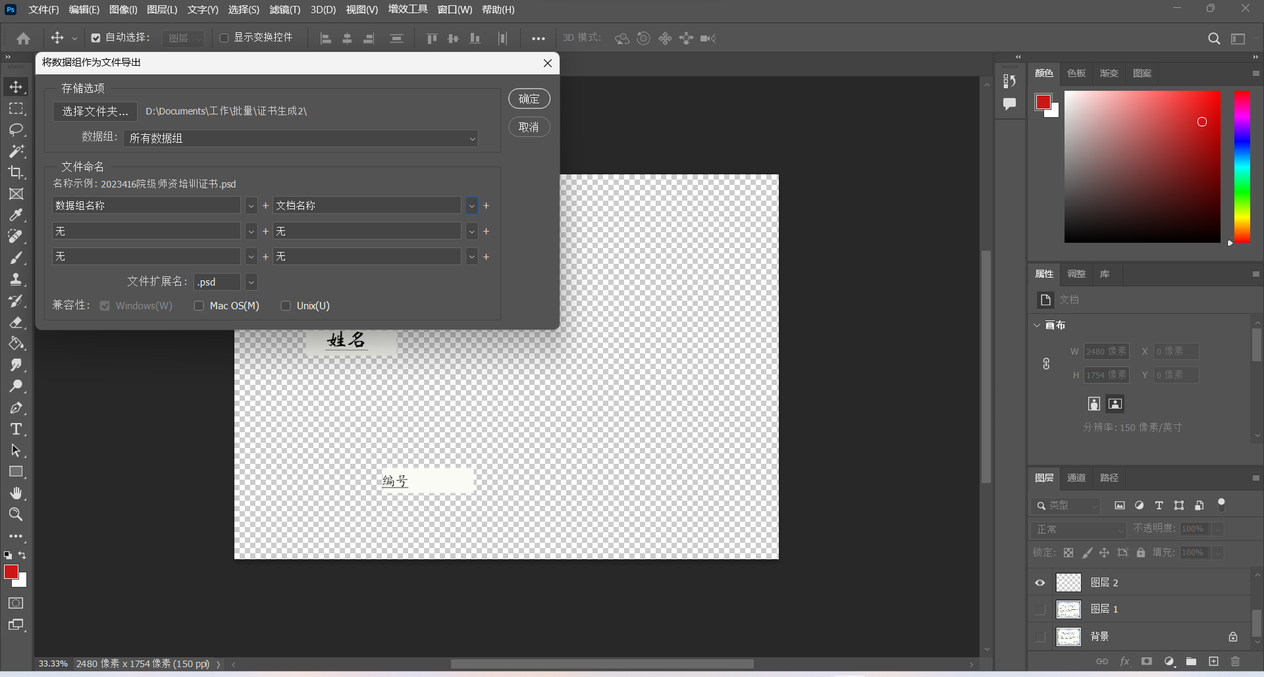Click the 选择文件夹... button
Screen dimensions: 1264x677
[95, 112]
